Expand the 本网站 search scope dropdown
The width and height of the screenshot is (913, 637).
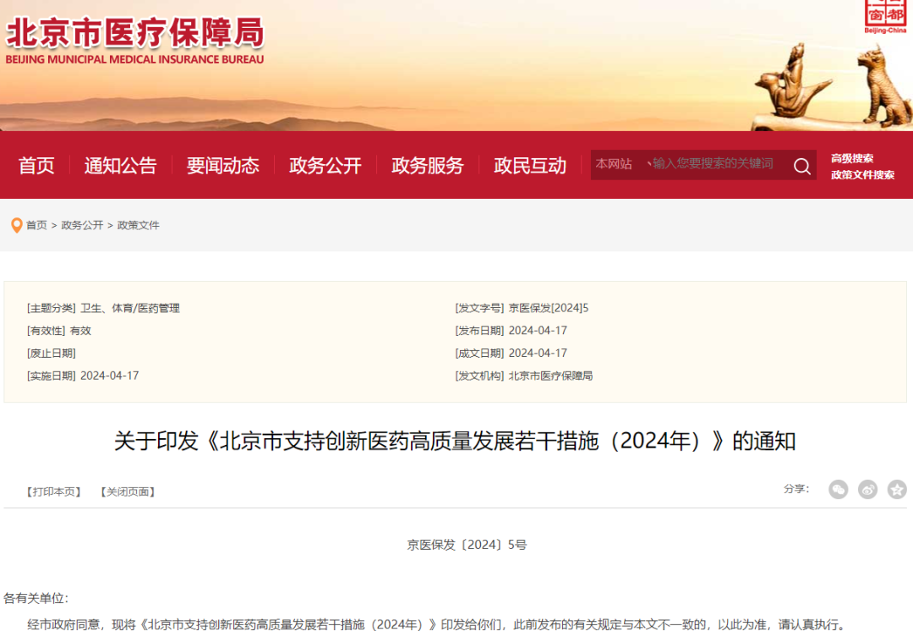point(621,164)
